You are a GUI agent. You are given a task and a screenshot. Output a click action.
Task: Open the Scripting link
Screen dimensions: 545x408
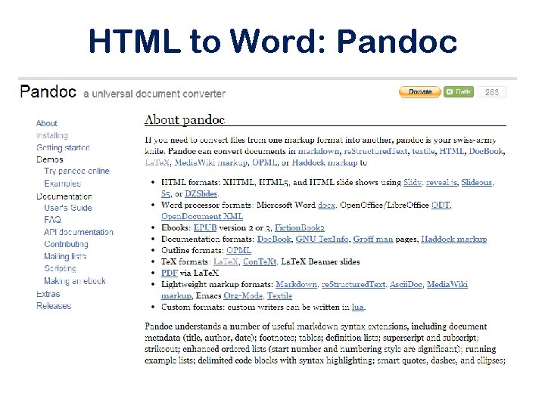tap(60, 268)
